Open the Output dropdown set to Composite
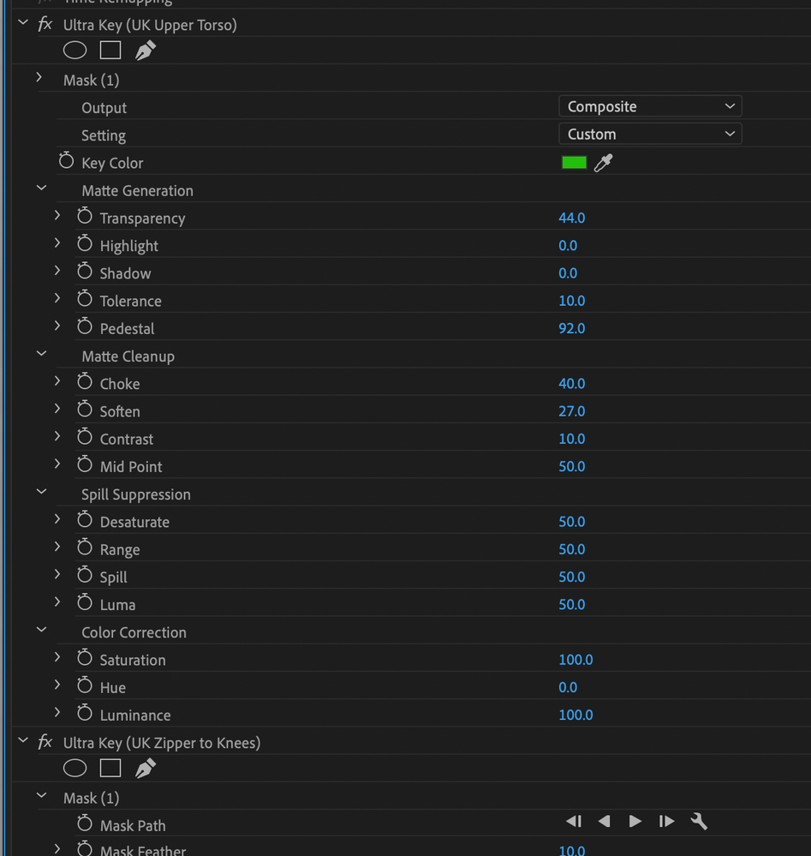Screen dimensions: 811x856 [x=649, y=106]
